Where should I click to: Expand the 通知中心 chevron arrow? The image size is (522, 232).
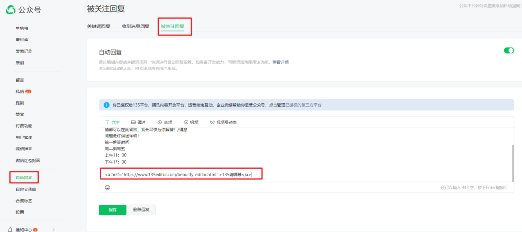54,229
